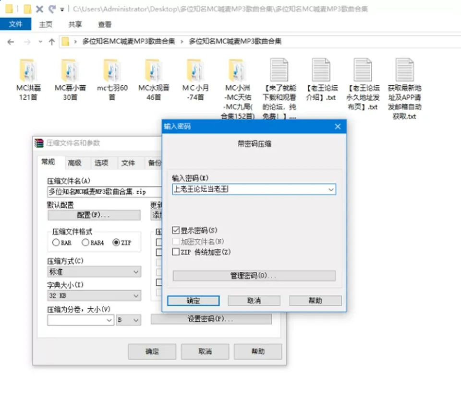Screen dimensions: 461x408
Task: Click 确定 in the 输入密码 dialog
Action: [193, 301]
